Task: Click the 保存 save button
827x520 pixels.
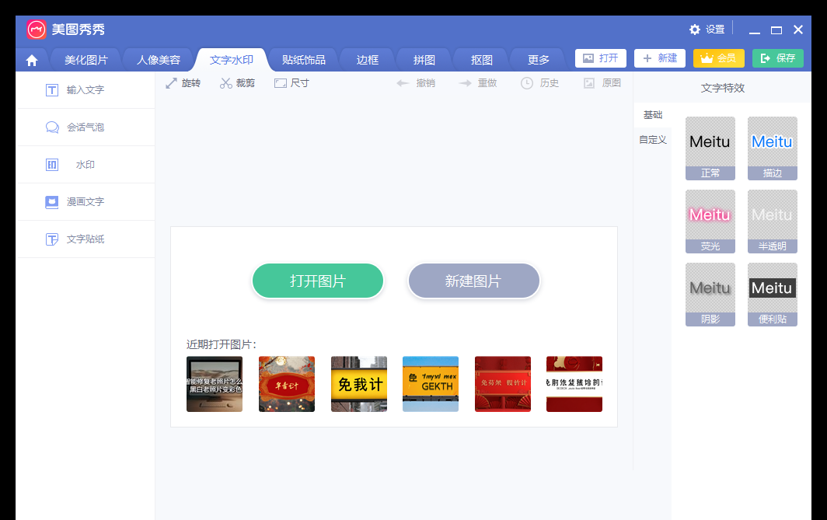Action: 778,58
